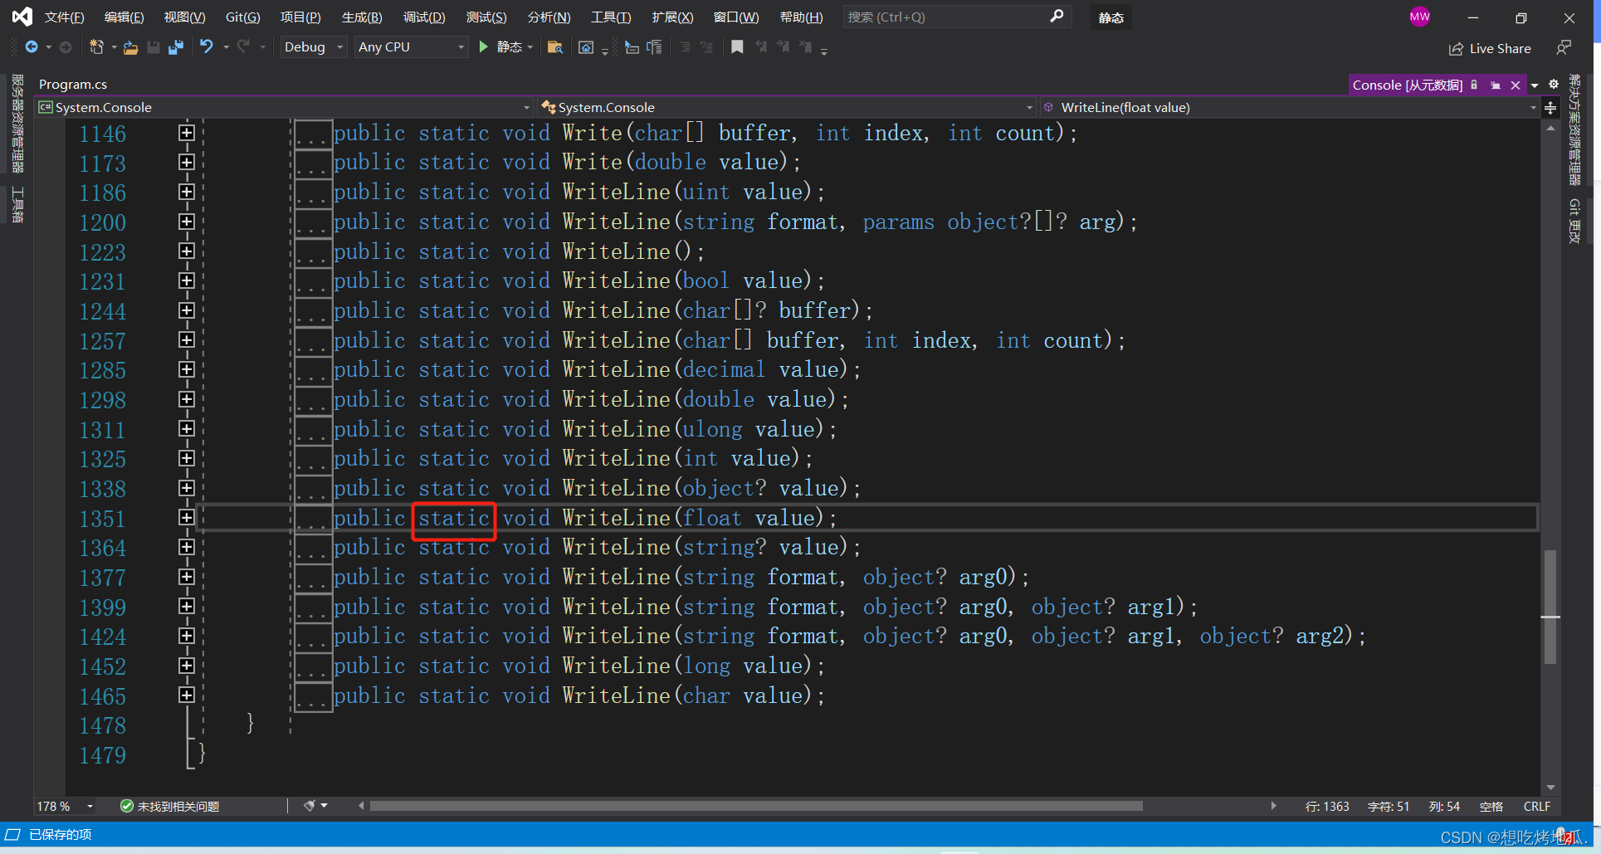Viewport: 1601px width, 854px height.
Task: Click the undo icon
Action: tap(207, 47)
